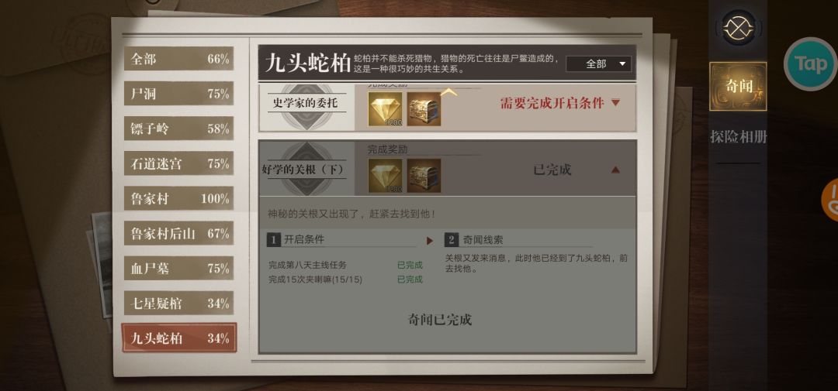Click the crossed-circle close icon at top right

coord(739,27)
